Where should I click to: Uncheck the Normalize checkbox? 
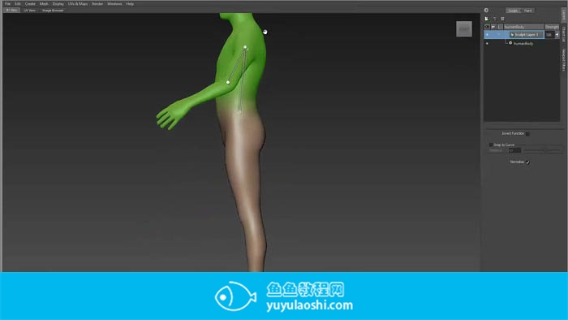(x=527, y=162)
